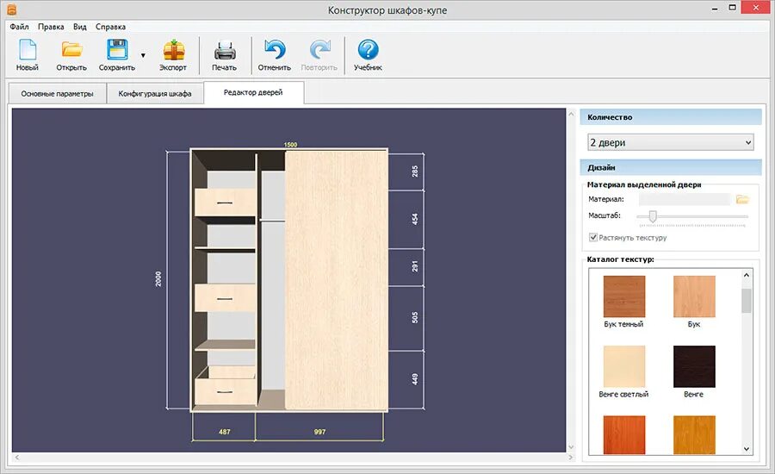Close the application window
The height and width of the screenshot is (474, 775).
point(756,8)
